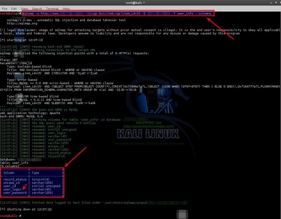Maximize the root@kali terminal window

(x=276, y=3)
